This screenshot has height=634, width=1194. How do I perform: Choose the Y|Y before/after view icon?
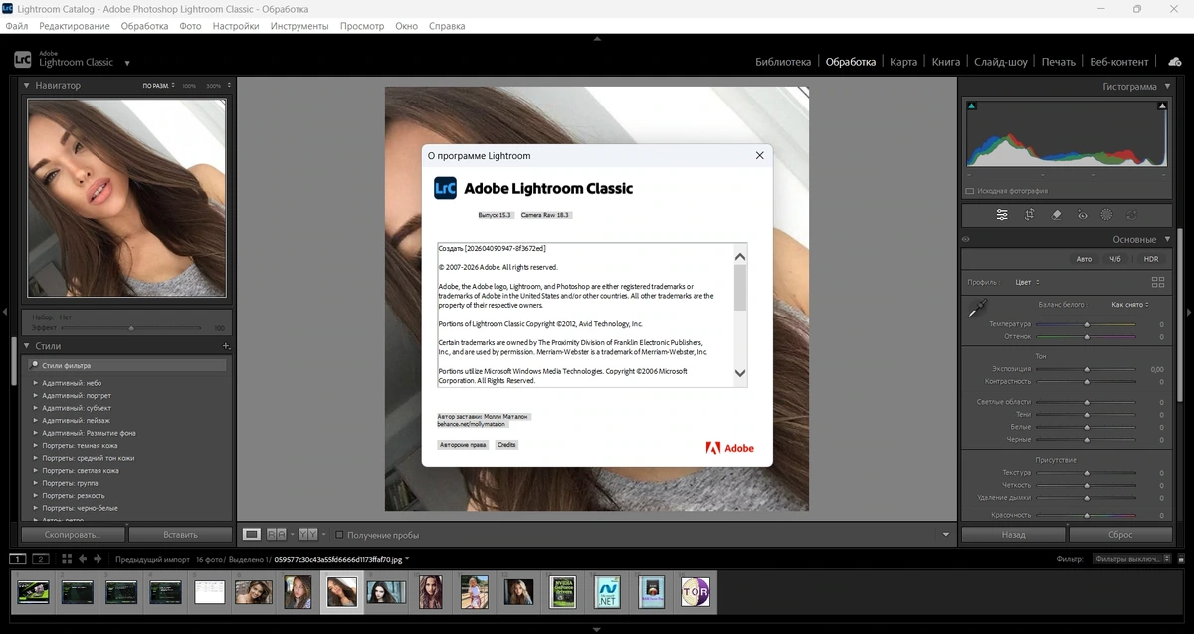coord(306,535)
